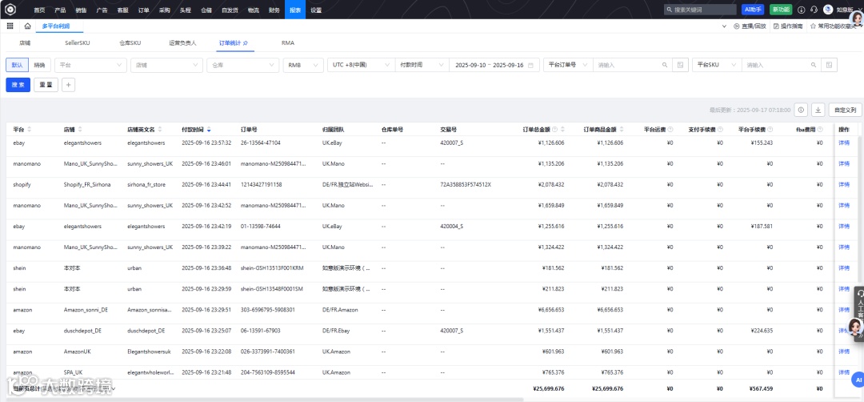Open the info icon beside last-updated time
This screenshot has width=864, height=402.
(x=801, y=110)
